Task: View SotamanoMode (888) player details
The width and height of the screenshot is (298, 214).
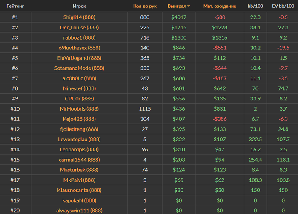Action: (x=79, y=68)
